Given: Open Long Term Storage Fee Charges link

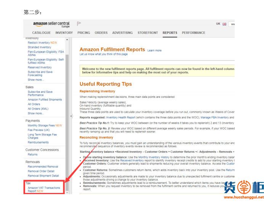Looking at the screenshot, I should (x=42, y=136).
